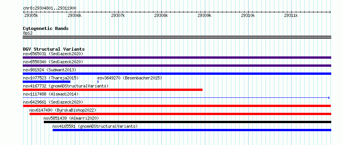Open variant nsv981924 (Sudmant2013) label
This screenshot has height=145, width=342.
tap(50, 70)
